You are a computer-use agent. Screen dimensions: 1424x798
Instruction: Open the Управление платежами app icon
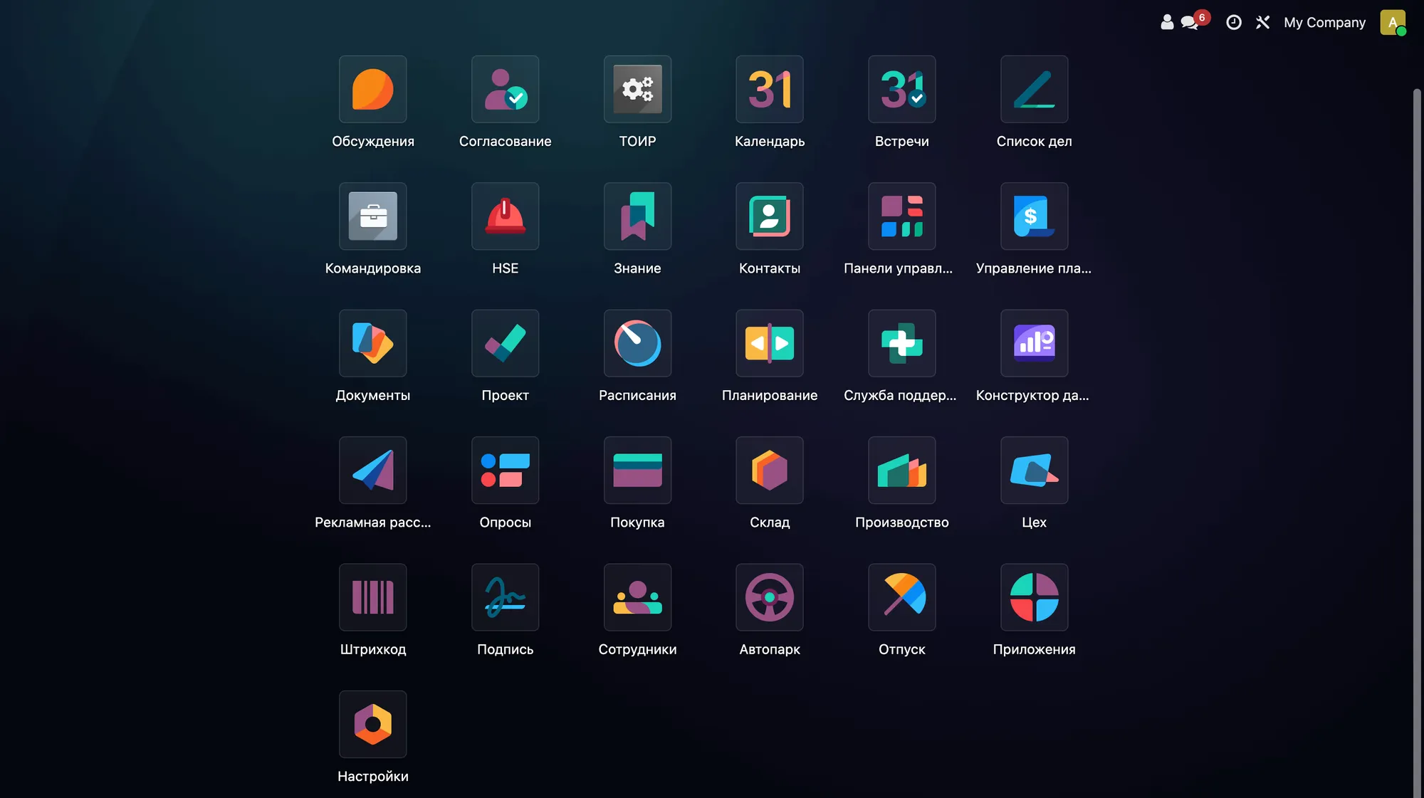1035,216
